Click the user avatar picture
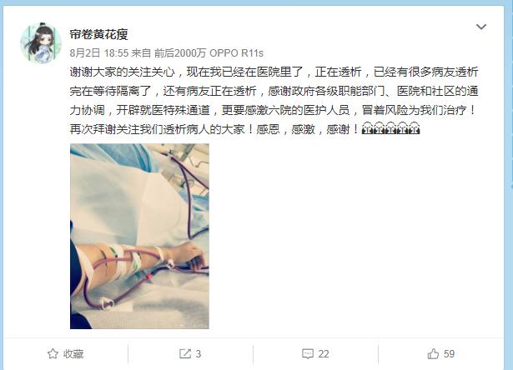This screenshot has width=513, height=370. (41, 42)
